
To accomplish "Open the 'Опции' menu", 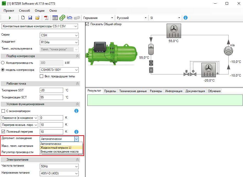I will coord(40,11).
